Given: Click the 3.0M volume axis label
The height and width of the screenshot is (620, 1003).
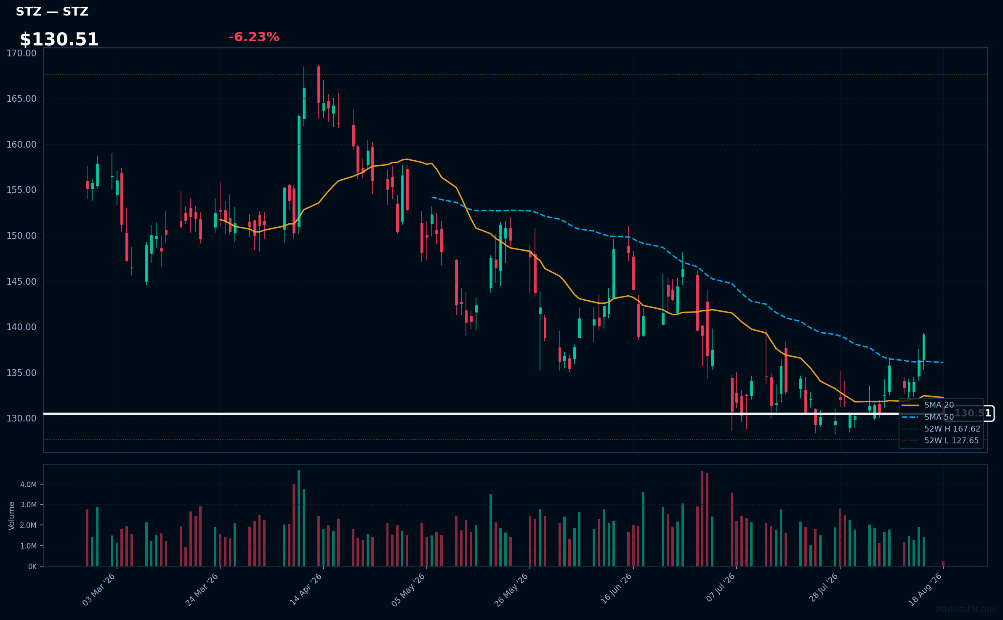Looking at the screenshot, I should tap(29, 505).
